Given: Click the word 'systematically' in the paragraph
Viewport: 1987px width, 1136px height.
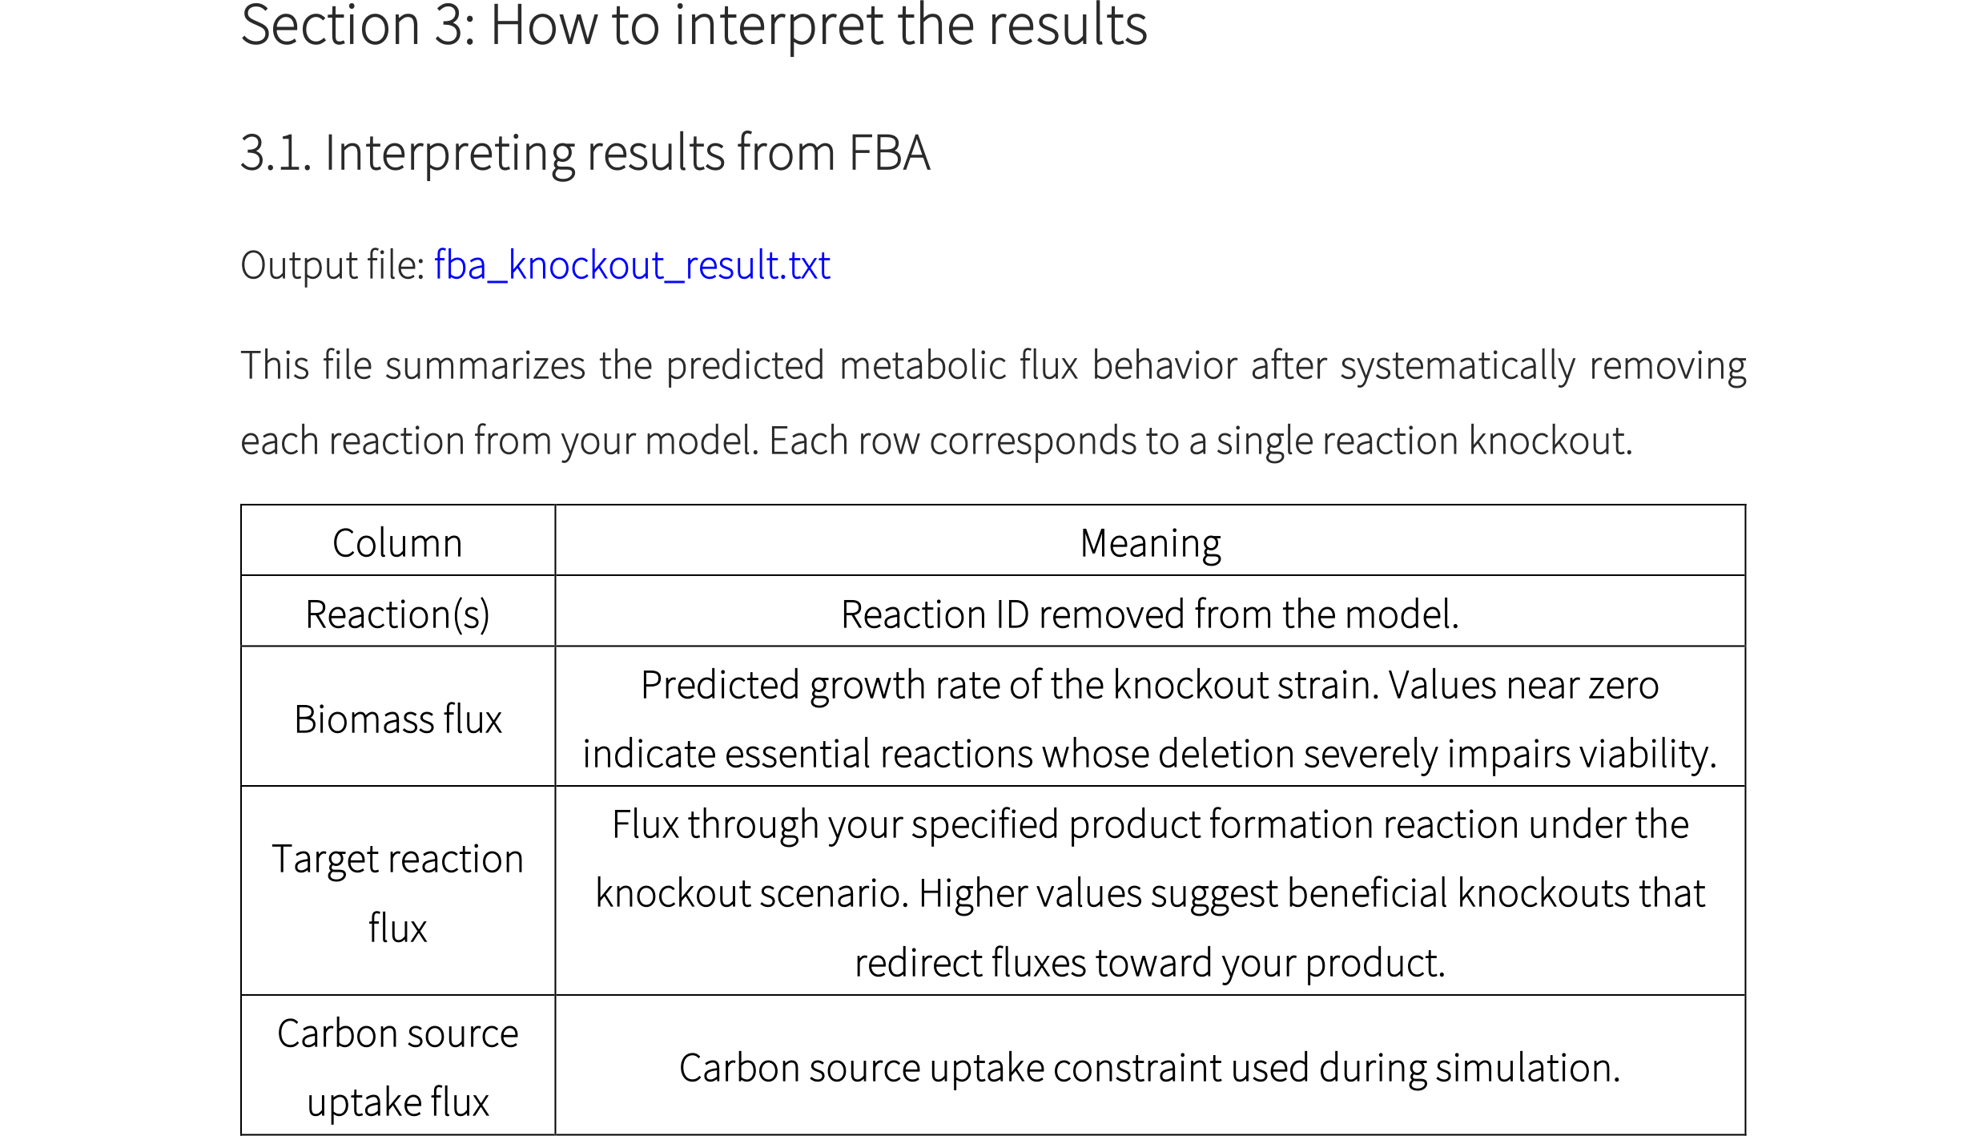Looking at the screenshot, I should (x=1458, y=365).
